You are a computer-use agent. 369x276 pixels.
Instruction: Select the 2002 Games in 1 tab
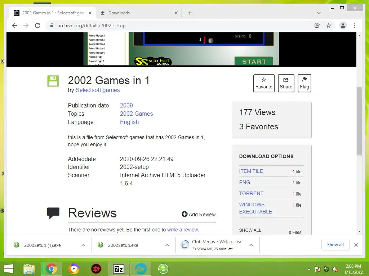point(53,13)
